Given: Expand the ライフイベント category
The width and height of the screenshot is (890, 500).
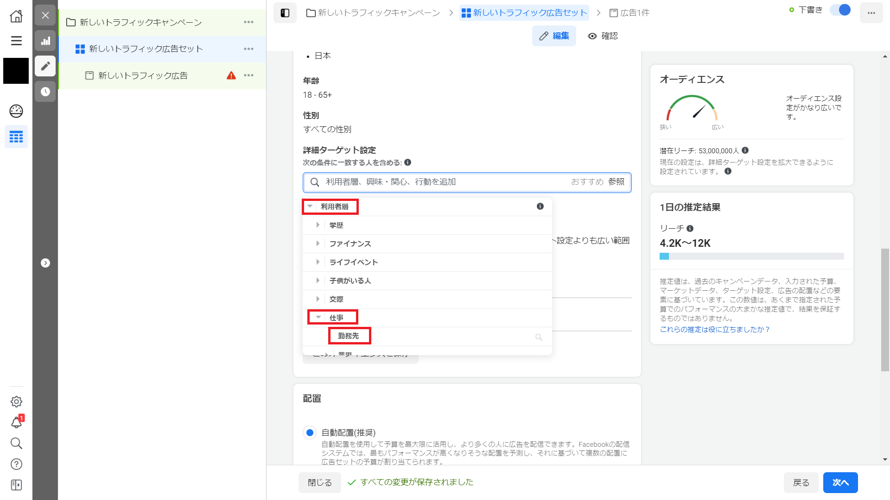Looking at the screenshot, I should [x=318, y=262].
